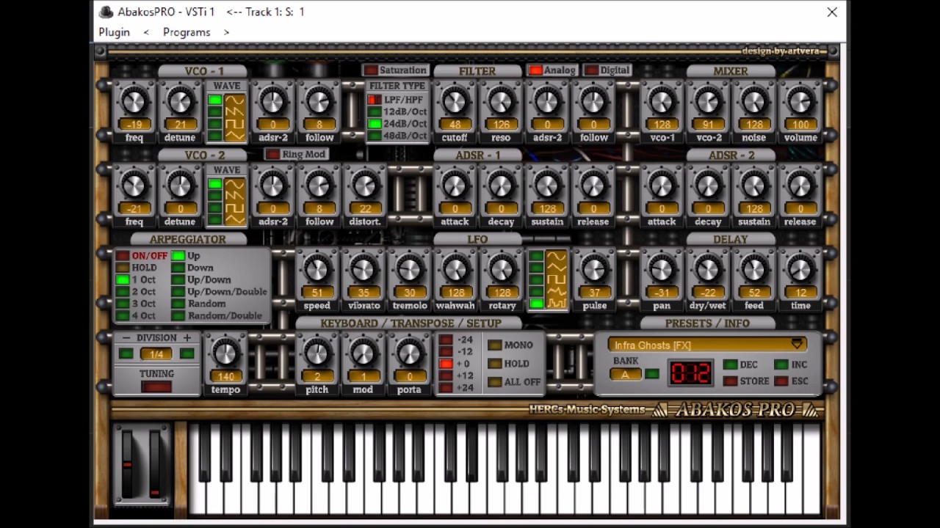Select triangle wave LED for VCO-2
The height and width of the screenshot is (528, 940).
[x=214, y=220]
